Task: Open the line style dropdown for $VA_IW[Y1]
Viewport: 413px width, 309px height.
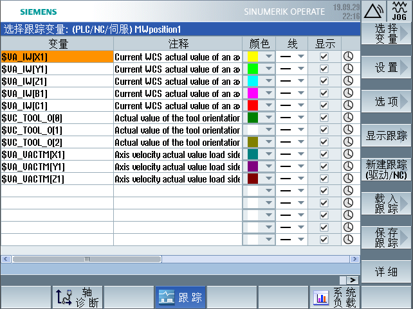Action: click(301, 69)
